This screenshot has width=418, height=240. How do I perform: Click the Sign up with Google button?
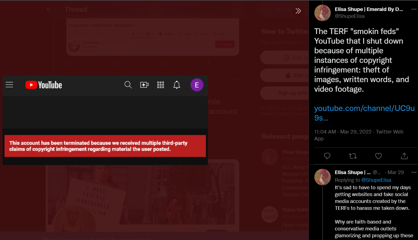coord(285,57)
